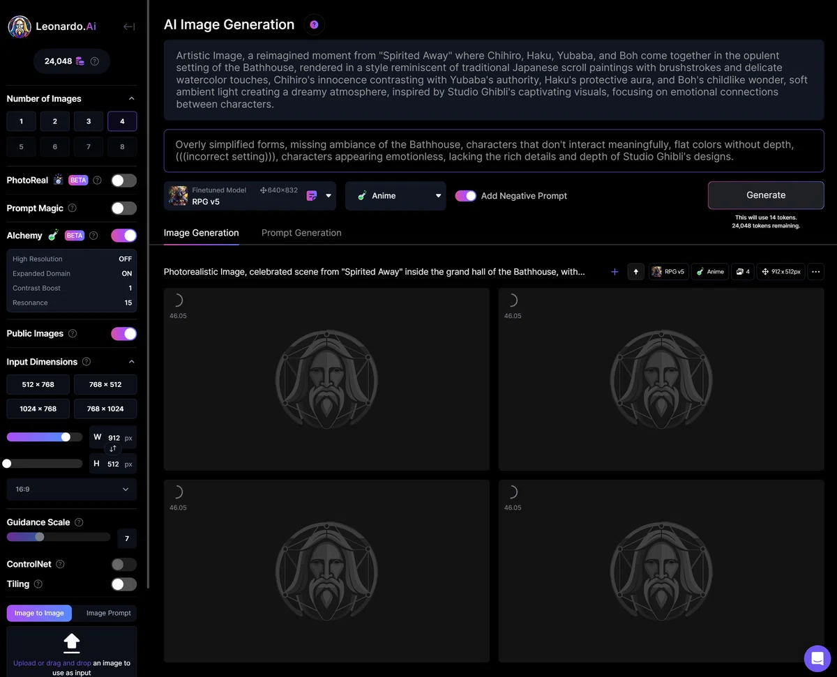This screenshot has width=837, height=677.
Task: Open the chat support bubble
Action: coord(817,657)
